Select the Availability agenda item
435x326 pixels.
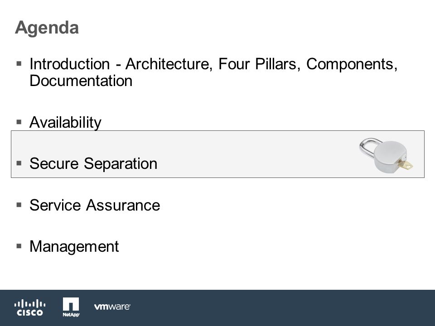coord(65,122)
